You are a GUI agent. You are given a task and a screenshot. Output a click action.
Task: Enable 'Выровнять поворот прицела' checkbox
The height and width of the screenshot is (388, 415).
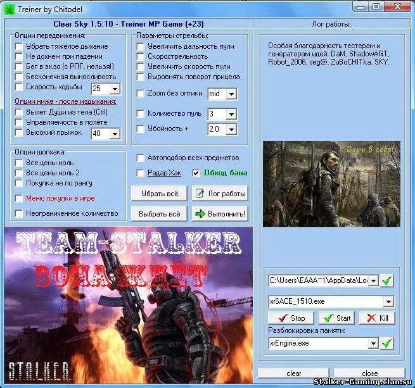pos(140,77)
